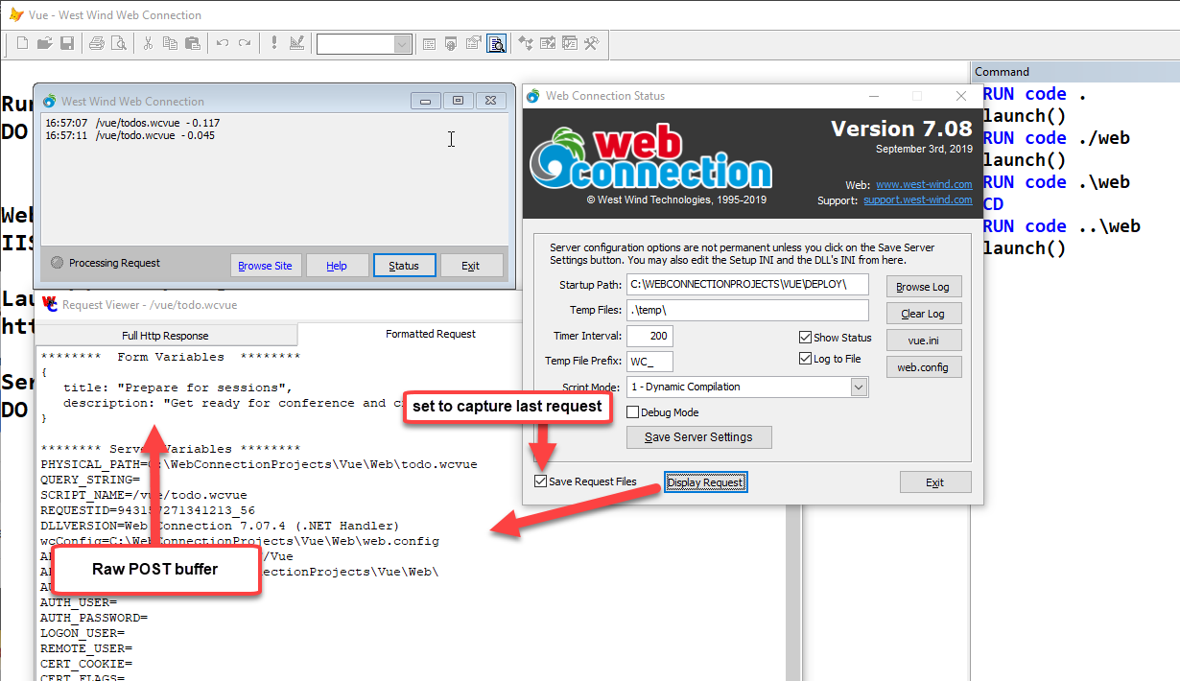The height and width of the screenshot is (681, 1180).
Task: Click the Display Request button
Action: (x=705, y=482)
